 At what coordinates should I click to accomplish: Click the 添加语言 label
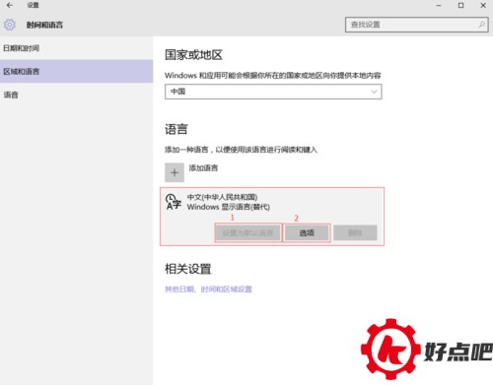pos(203,168)
